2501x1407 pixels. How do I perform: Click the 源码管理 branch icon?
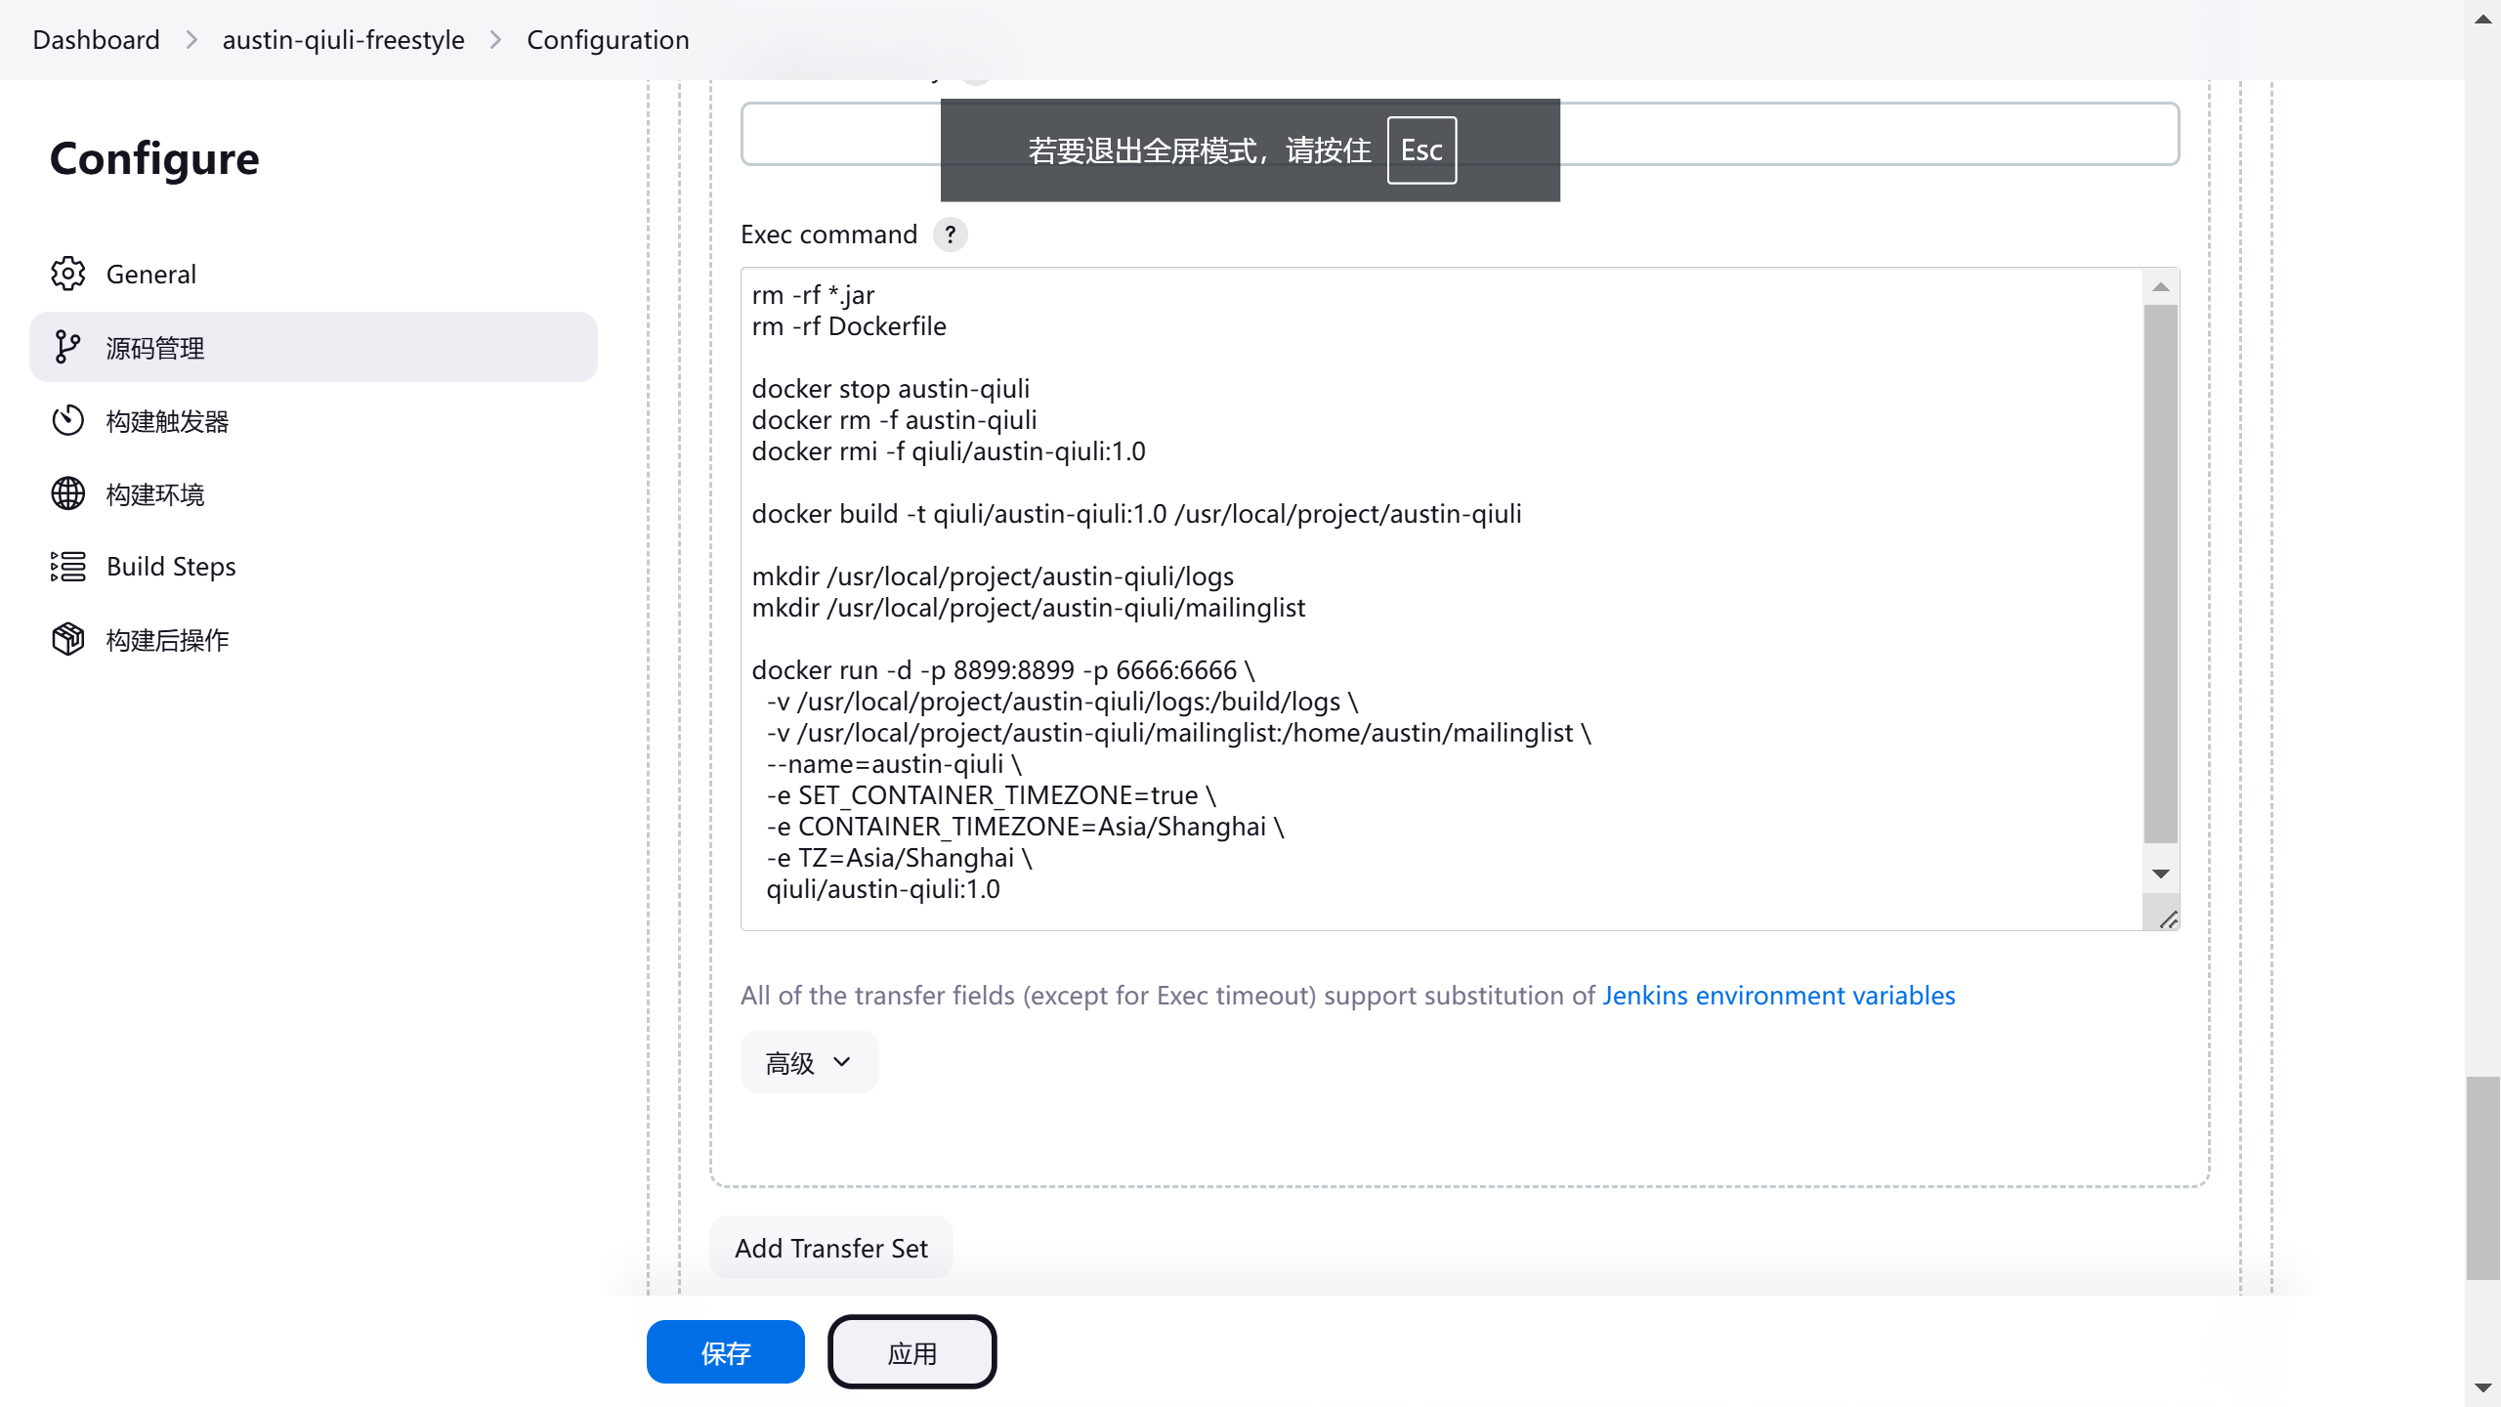(x=68, y=347)
